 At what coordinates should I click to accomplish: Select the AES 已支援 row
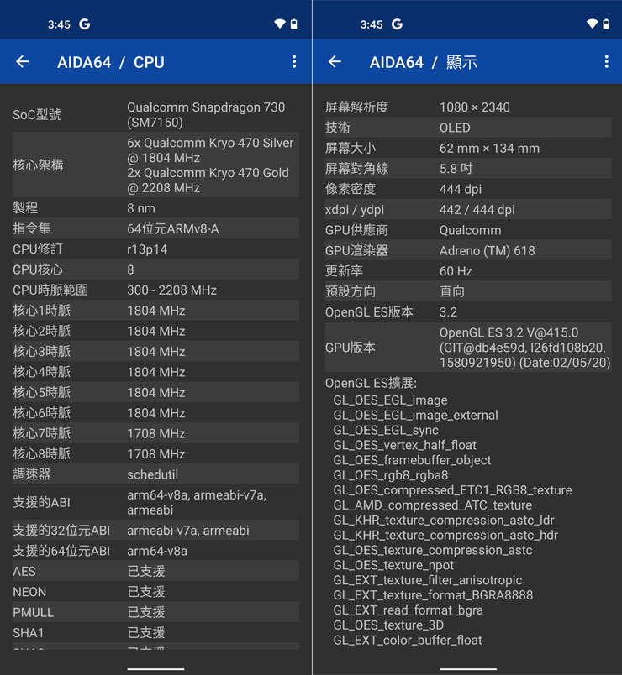point(155,571)
